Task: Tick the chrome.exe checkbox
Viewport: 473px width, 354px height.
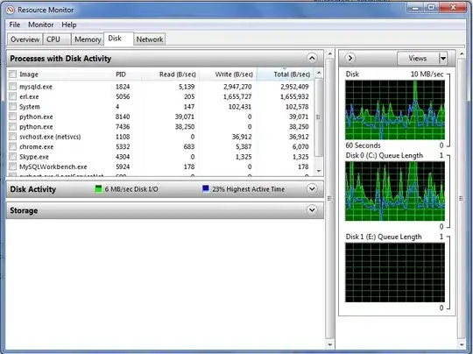Action: coord(12,146)
